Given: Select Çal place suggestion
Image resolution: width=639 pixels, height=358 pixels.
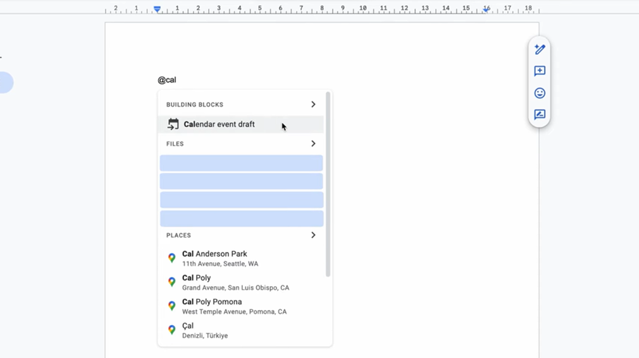Looking at the screenshot, I should tap(241, 330).
